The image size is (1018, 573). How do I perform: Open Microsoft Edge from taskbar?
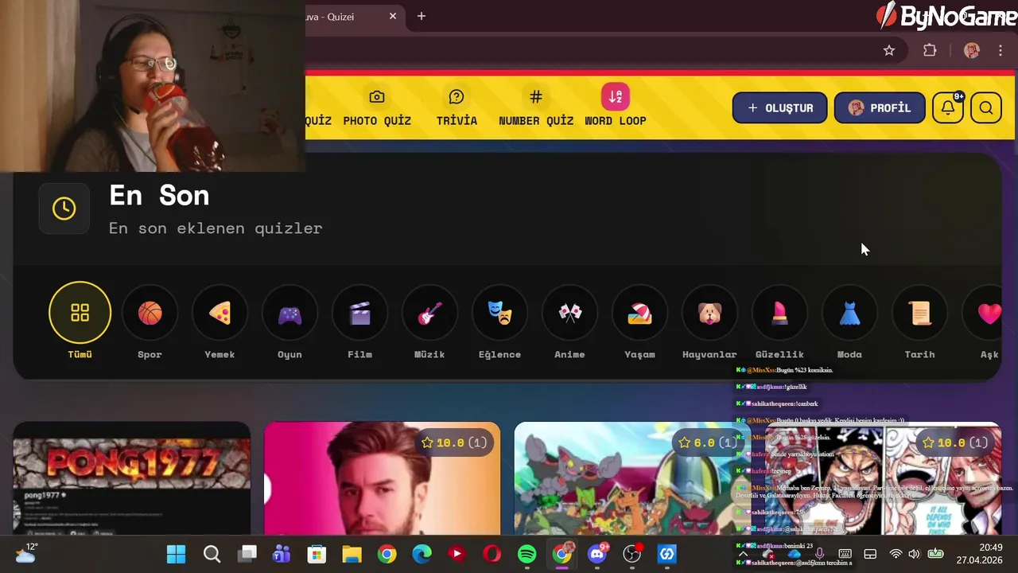tap(422, 554)
